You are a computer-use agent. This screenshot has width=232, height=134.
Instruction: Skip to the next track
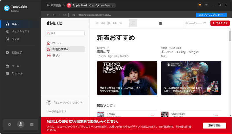tap(115, 23)
